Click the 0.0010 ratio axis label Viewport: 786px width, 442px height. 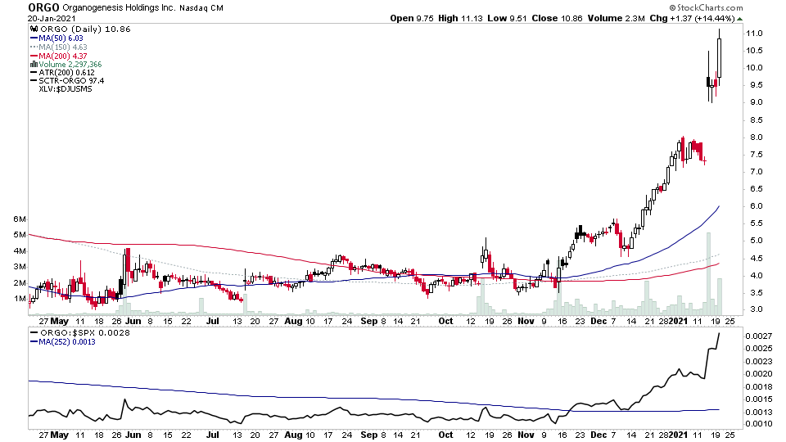click(x=758, y=423)
